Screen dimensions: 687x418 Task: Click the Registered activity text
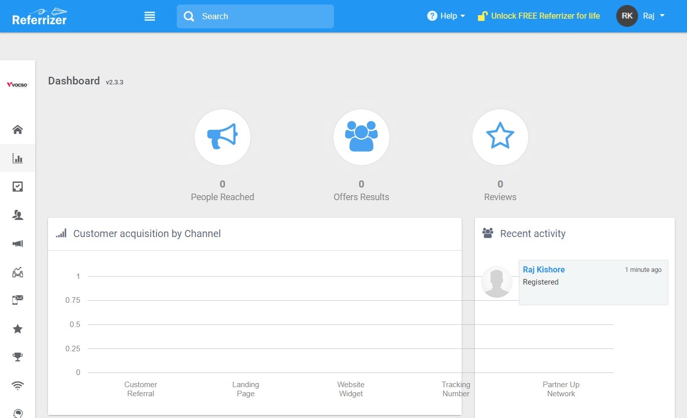541,282
